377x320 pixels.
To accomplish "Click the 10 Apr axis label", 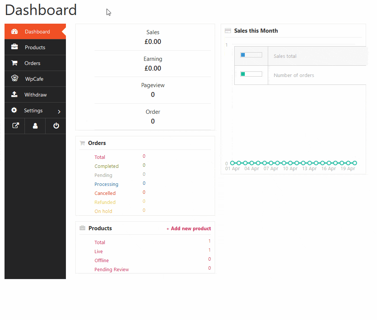I will click(x=290, y=169).
